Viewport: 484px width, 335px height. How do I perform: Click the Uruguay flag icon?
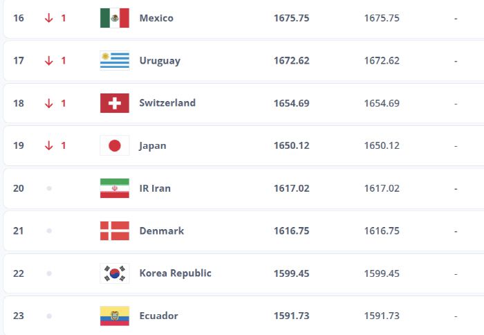115,61
